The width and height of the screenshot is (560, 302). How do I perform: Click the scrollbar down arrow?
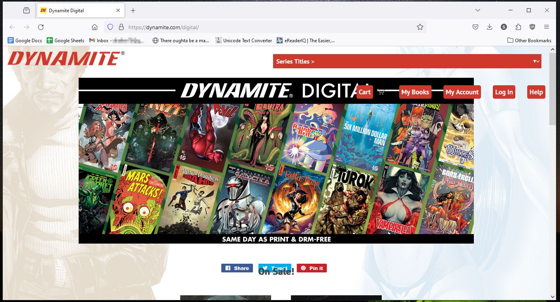pyautogui.click(x=553, y=296)
